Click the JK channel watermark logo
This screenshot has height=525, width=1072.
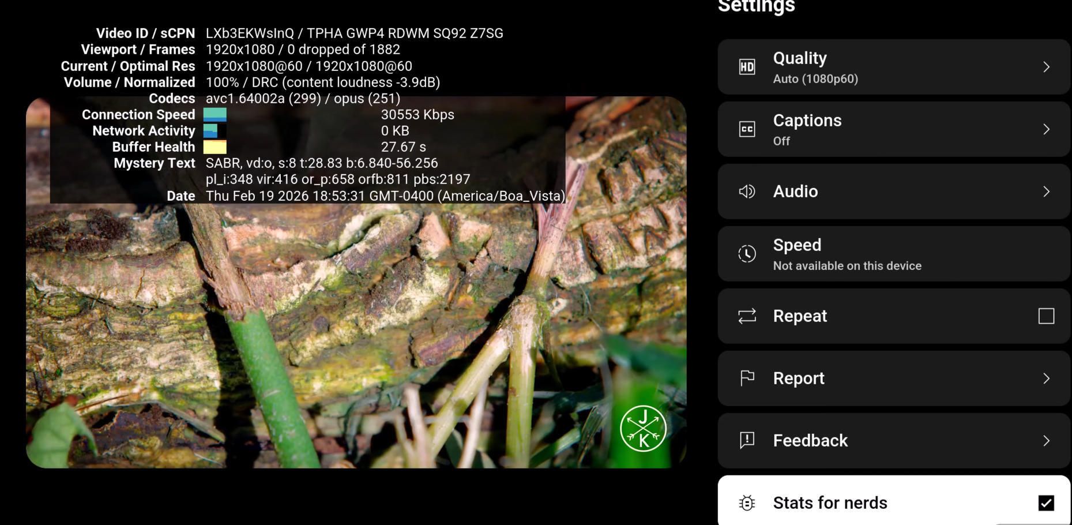(x=643, y=429)
